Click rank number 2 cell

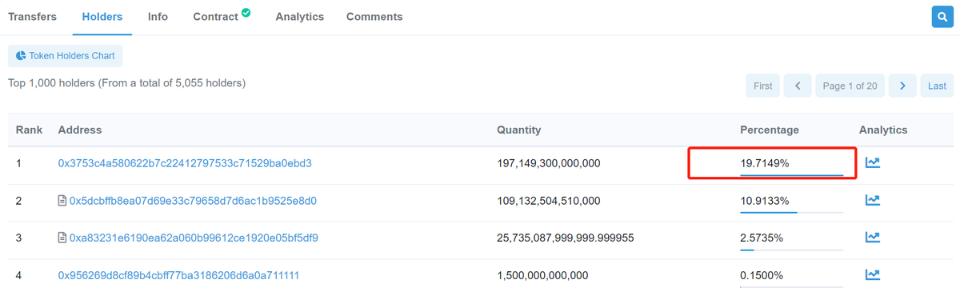pos(18,201)
